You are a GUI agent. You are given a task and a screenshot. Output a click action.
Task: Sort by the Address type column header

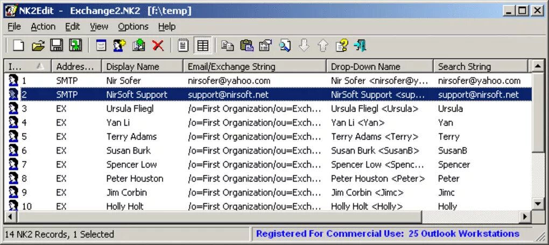tap(76, 67)
